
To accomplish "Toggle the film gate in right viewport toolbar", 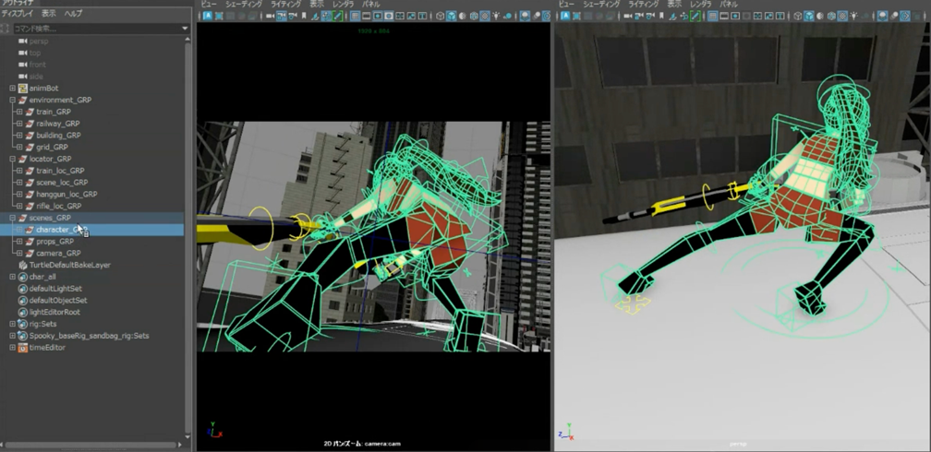I will coord(724,16).
